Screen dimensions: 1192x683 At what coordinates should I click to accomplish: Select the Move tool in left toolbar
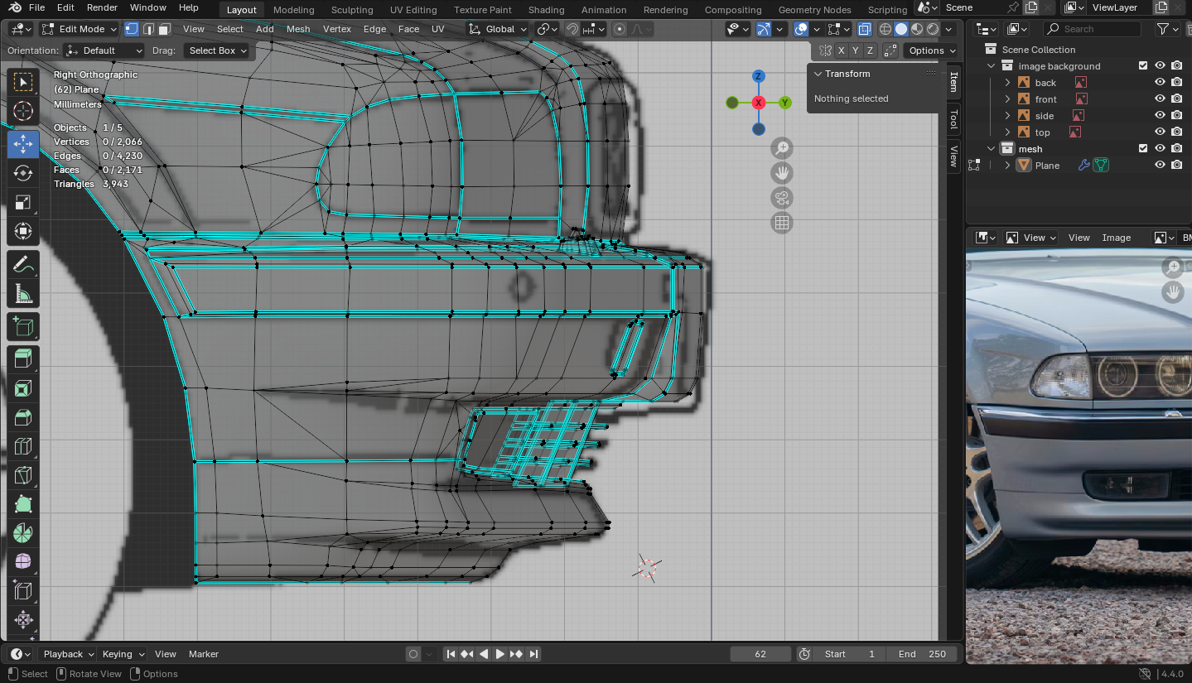(x=23, y=143)
